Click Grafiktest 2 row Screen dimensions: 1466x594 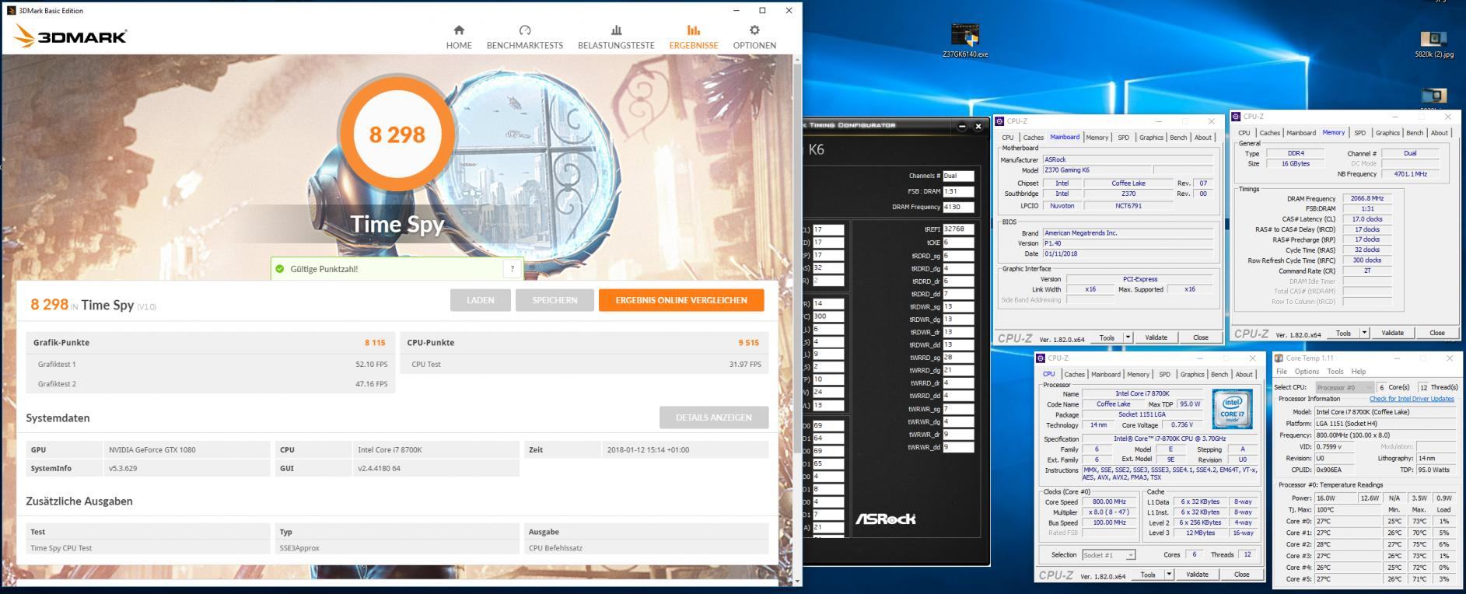[x=210, y=383]
